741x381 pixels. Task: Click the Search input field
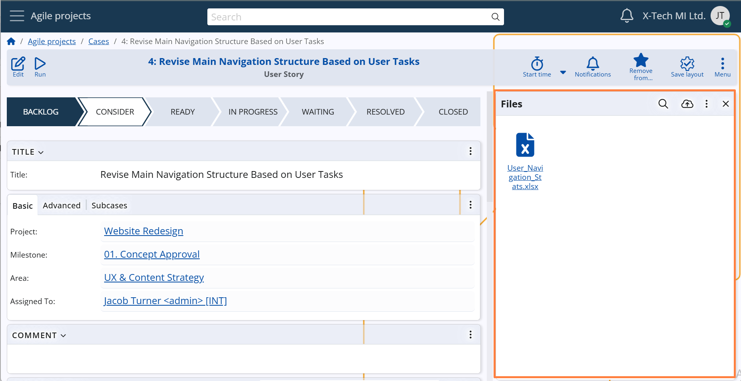348,17
